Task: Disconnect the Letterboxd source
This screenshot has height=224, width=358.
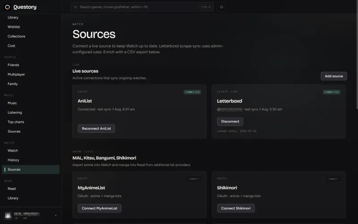Action: click(x=230, y=121)
